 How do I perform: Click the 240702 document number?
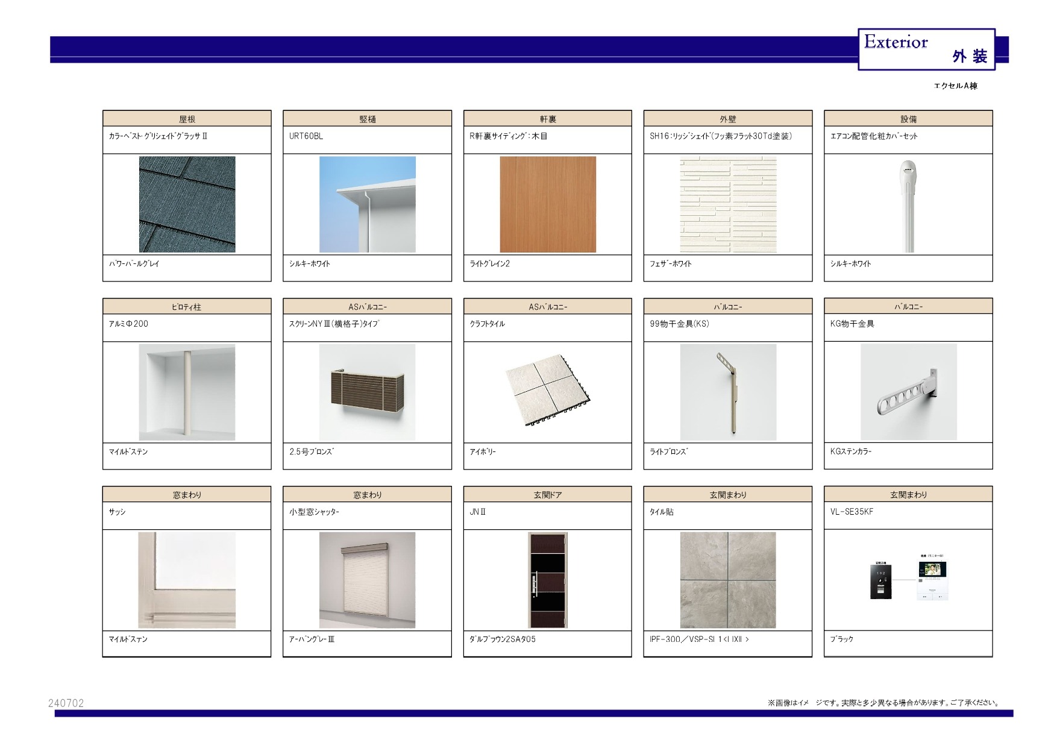[x=66, y=703]
